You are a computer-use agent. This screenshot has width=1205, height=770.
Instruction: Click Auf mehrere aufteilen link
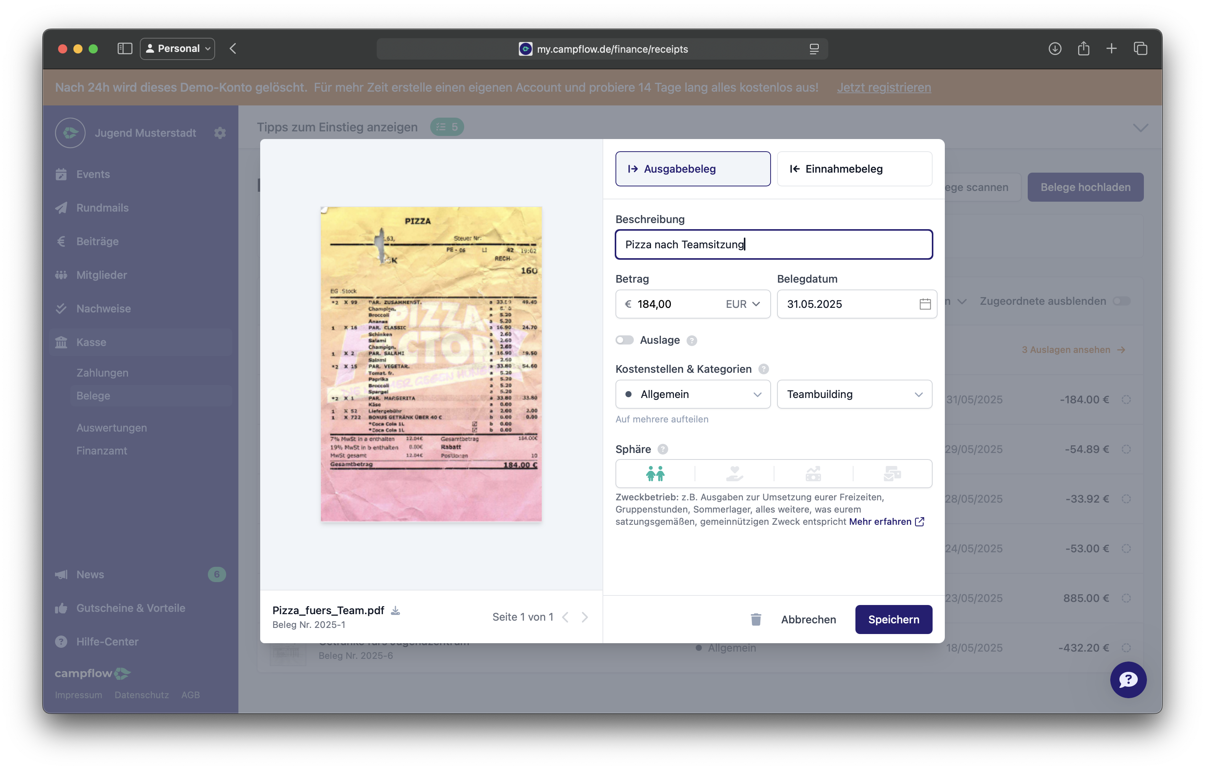(662, 419)
